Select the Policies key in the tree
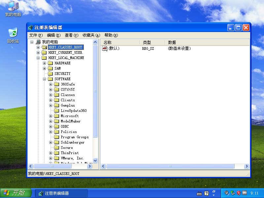This screenshot has height=198, width=264. coord(69,132)
